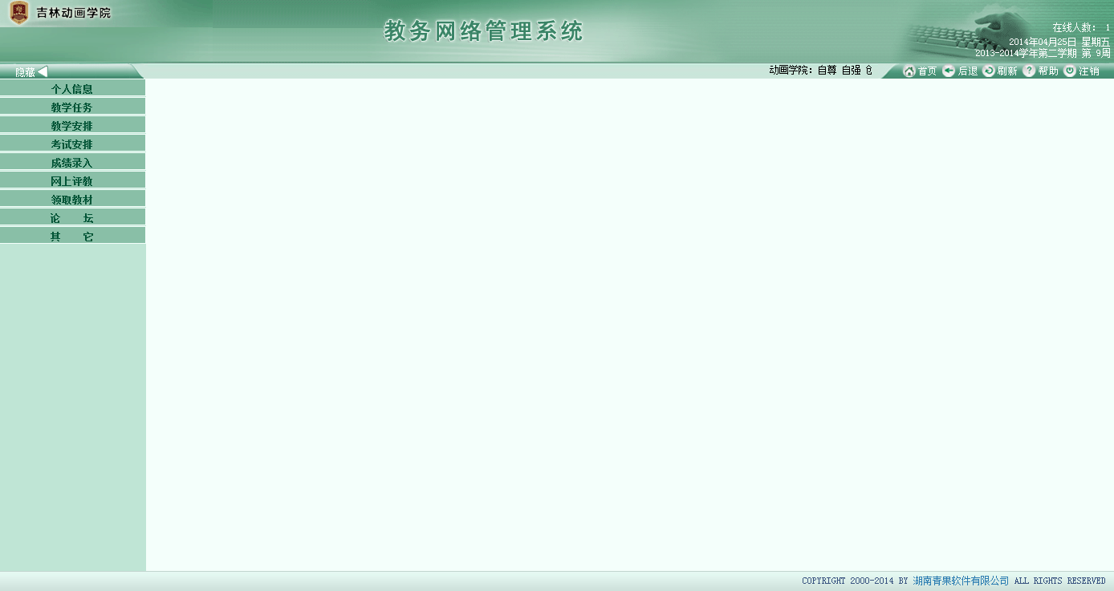Expand the 教学任务 menu section

click(x=72, y=107)
